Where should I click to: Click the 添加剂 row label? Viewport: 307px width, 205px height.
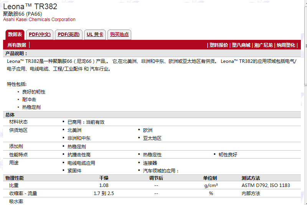(x=16, y=146)
